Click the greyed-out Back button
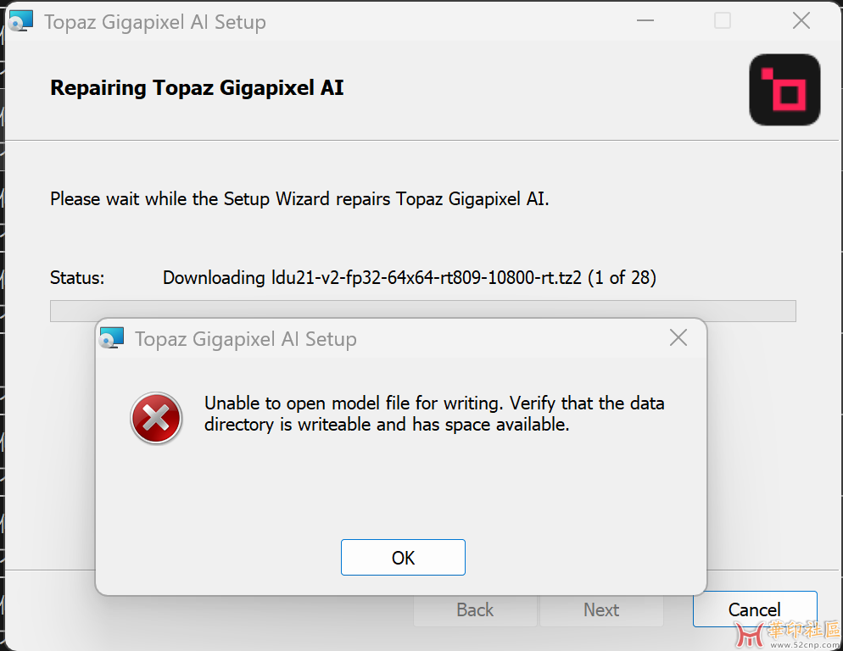The image size is (843, 651). pos(475,610)
